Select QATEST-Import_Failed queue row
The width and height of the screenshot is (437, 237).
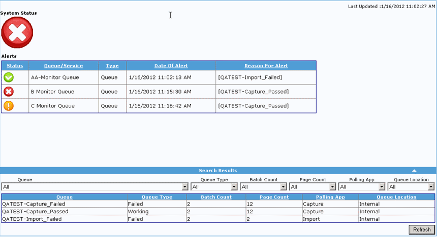coord(218,219)
